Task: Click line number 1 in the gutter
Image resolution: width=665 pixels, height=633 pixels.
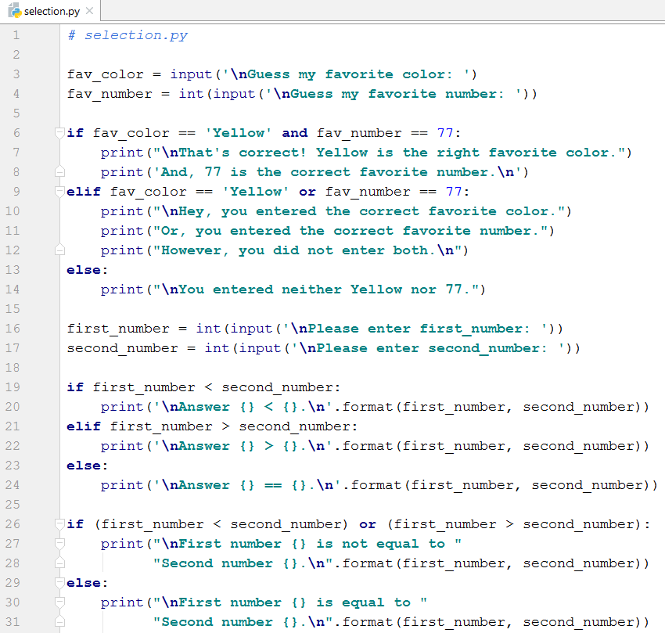Action: coord(16,35)
